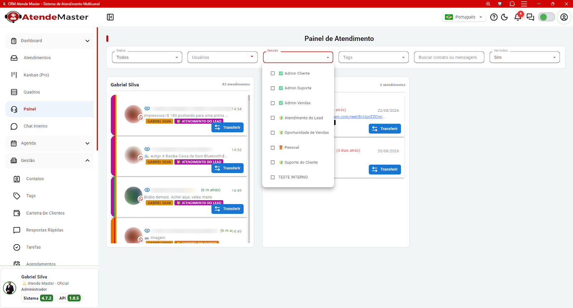Click the Brave shield icon in title bar
573x308 pixels.
click(x=500, y=4)
